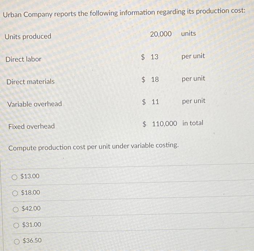Click the Variable overhead row label

click(x=34, y=104)
